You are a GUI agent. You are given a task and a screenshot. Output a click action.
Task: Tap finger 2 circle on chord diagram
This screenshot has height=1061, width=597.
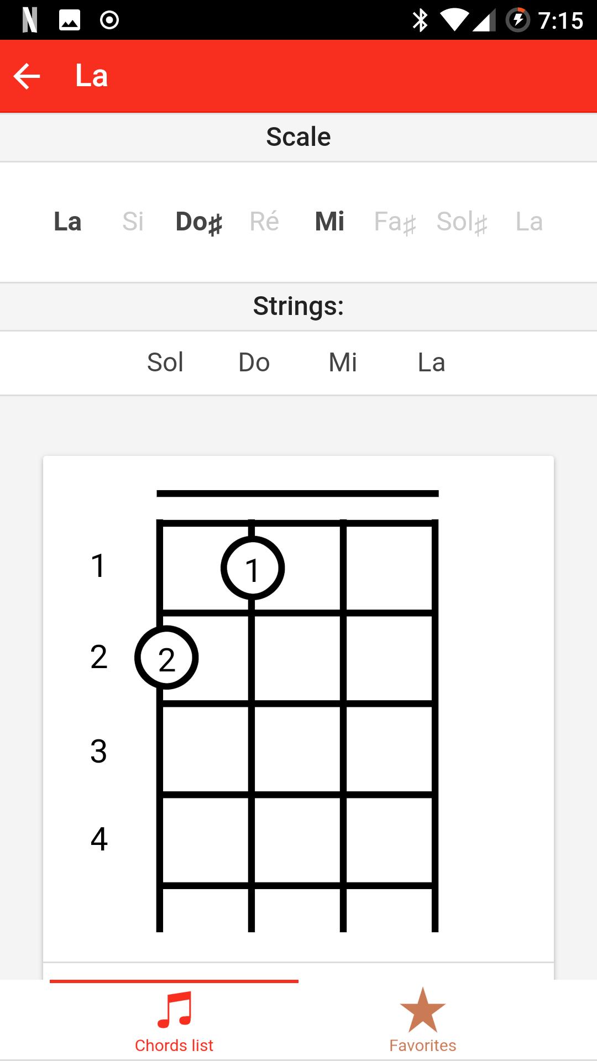pyautogui.click(x=166, y=658)
